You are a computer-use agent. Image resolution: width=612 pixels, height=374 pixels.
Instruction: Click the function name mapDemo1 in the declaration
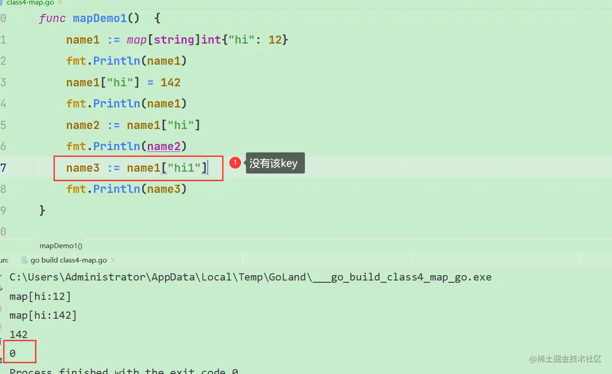click(x=100, y=18)
